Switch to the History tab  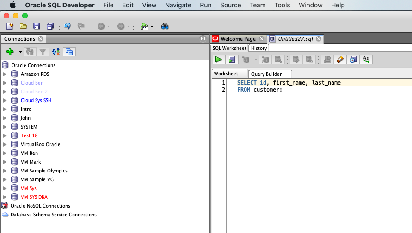pyautogui.click(x=258, y=48)
